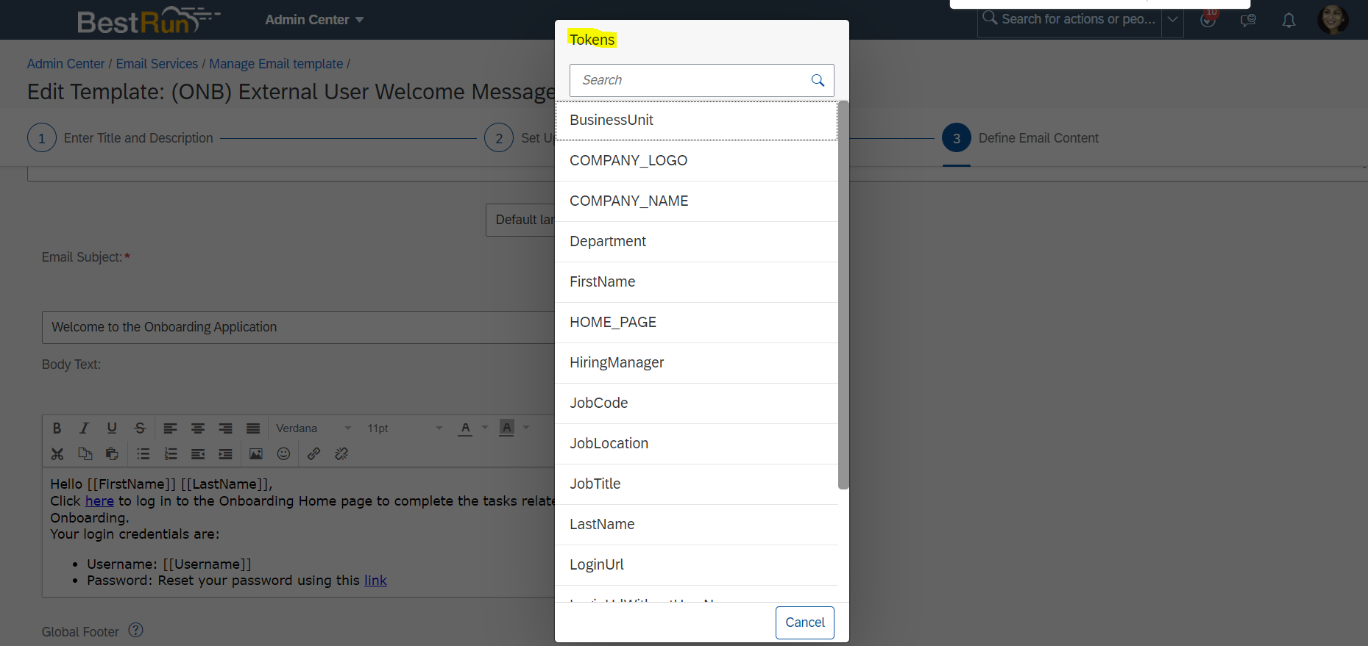Open the to-do checkmark icon with the 10 badge

click(1208, 19)
